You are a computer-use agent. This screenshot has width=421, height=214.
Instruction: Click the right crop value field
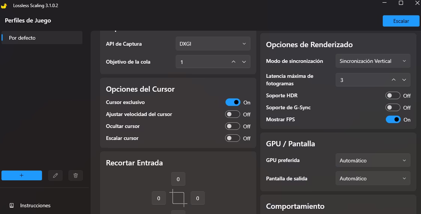point(198,198)
